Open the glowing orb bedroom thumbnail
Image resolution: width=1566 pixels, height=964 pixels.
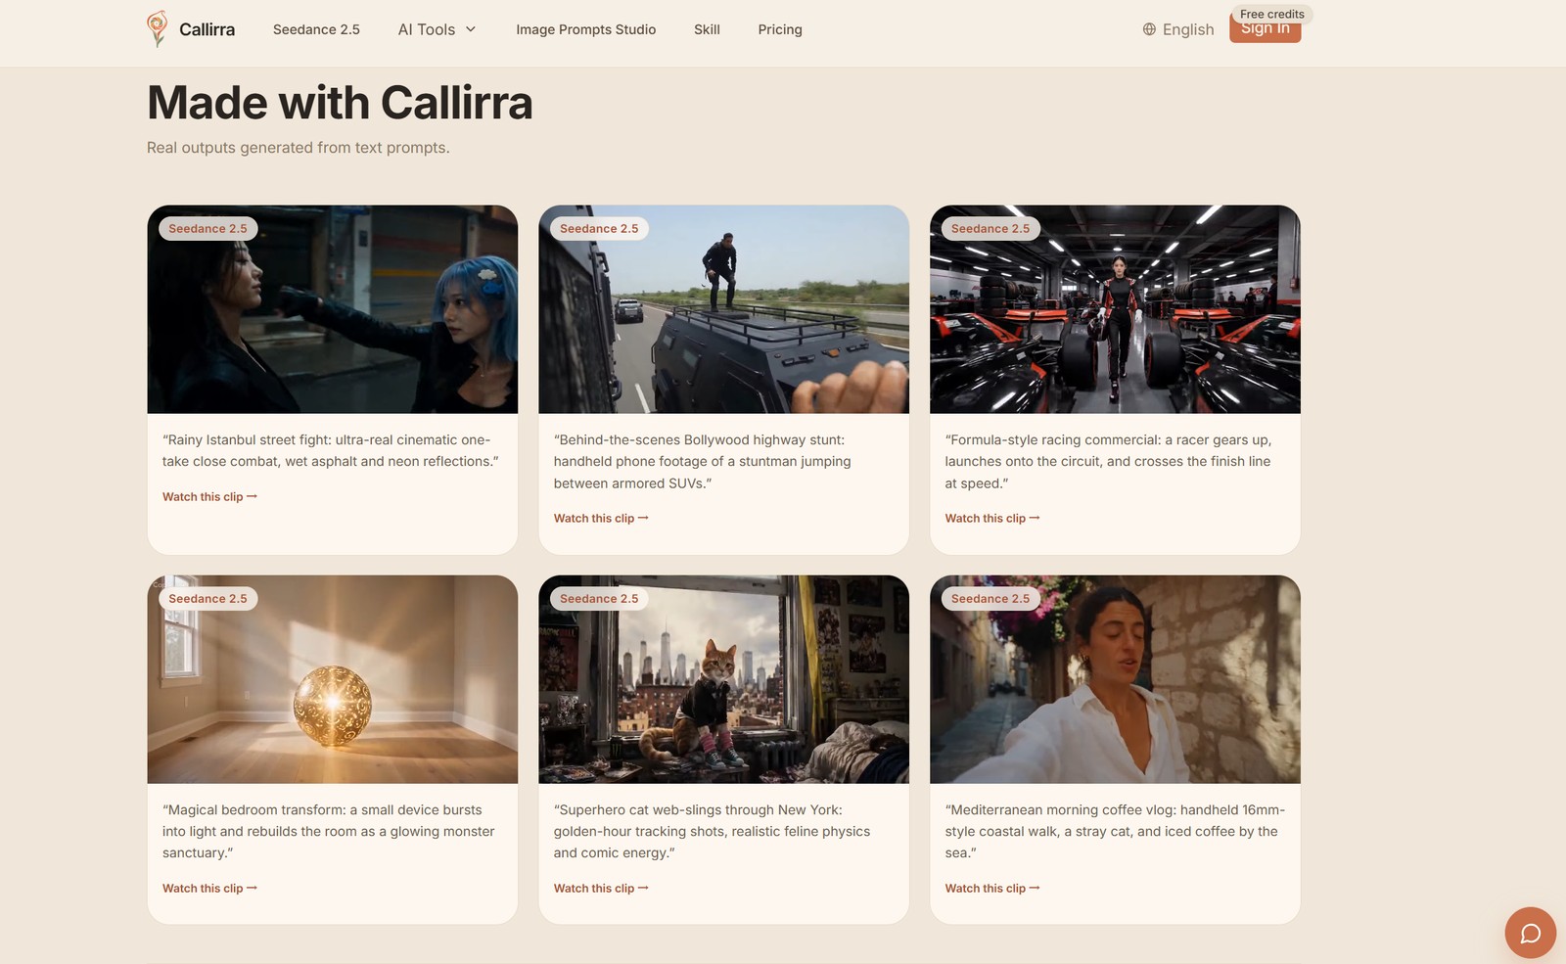[x=333, y=679]
